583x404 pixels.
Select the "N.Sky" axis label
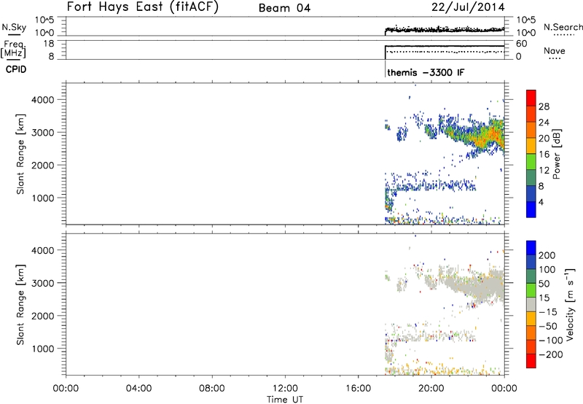14,27
